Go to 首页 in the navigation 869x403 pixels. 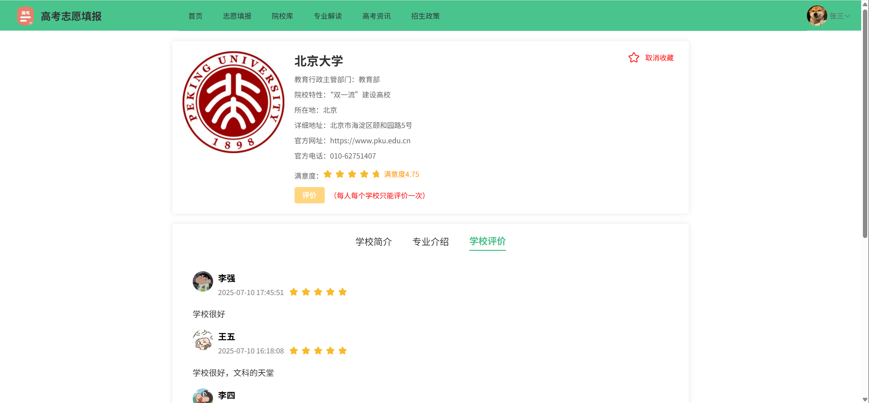tap(195, 16)
